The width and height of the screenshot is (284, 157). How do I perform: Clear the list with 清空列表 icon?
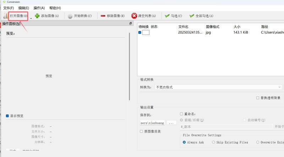pyautogui.click(x=134, y=16)
